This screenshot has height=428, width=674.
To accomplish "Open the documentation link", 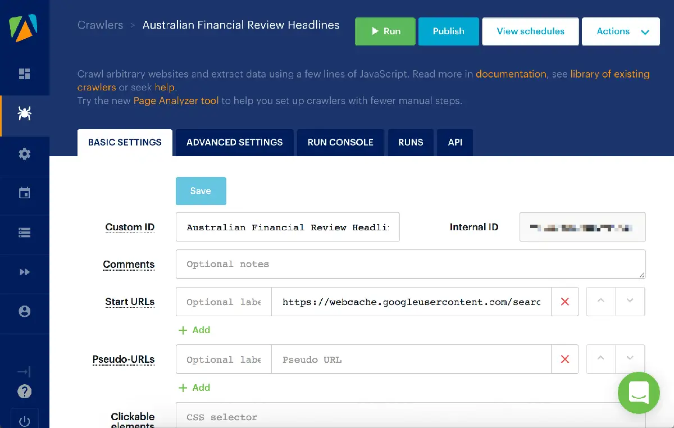I will (x=511, y=74).
